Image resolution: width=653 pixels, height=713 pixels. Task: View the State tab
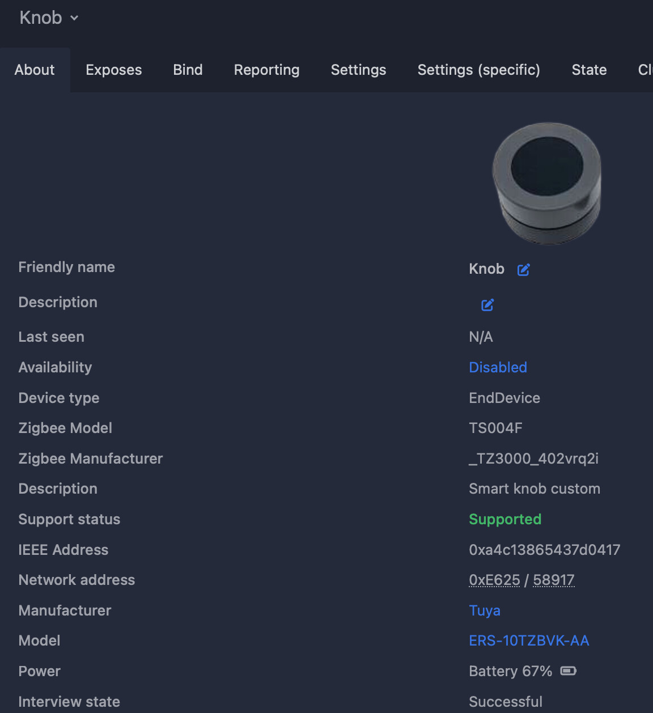pos(589,70)
